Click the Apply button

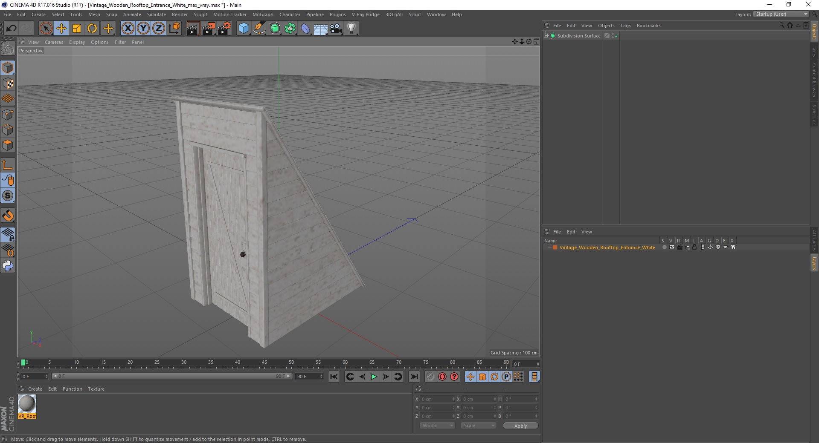click(x=520, y=426)
